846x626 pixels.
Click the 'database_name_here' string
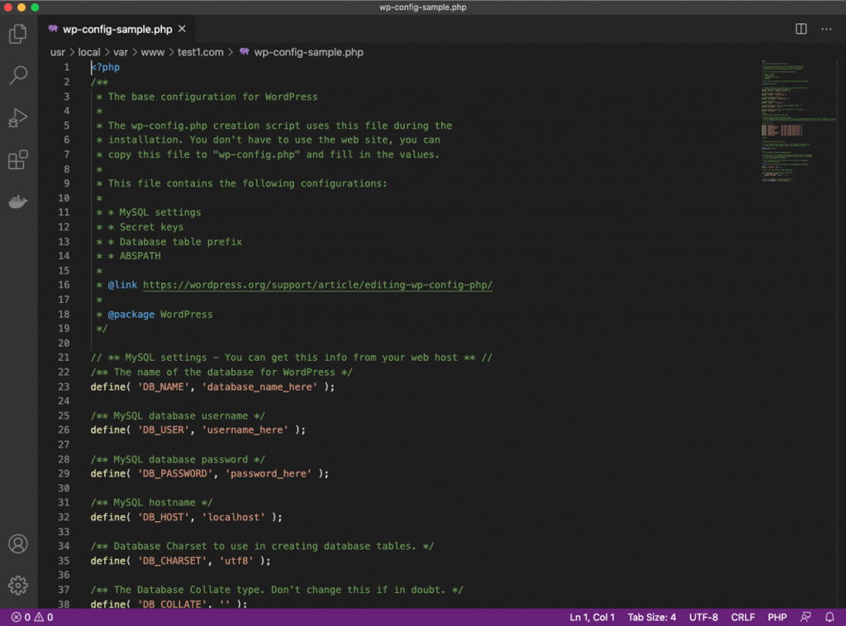[x=259, y=387]
